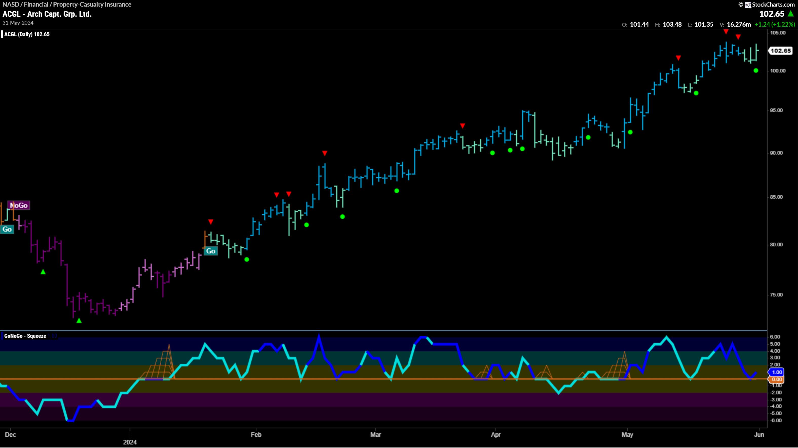Image resolution: width=798 pixels, height=448 pixels.
Task: Click the Go label near late January
Action: [x=211, y=251]
